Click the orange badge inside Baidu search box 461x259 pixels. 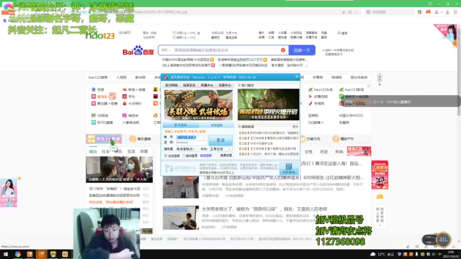(283, 50)
